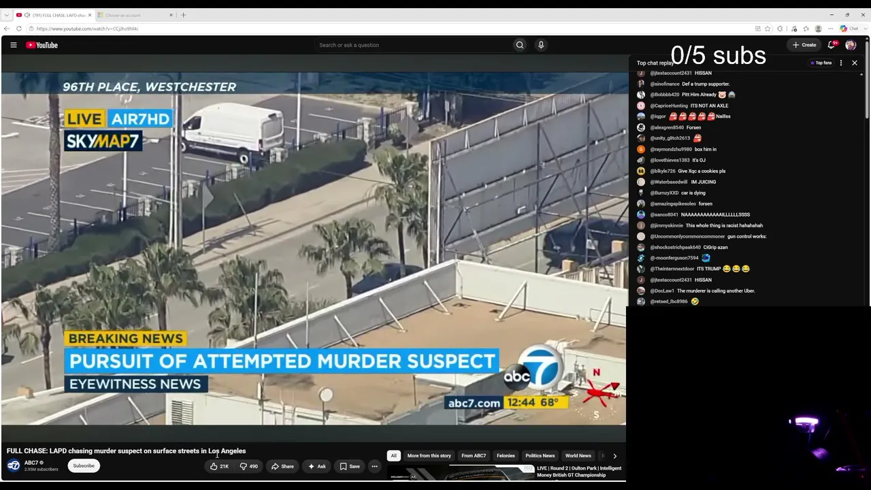Select the Felonies chip

[x=506, y=456]
